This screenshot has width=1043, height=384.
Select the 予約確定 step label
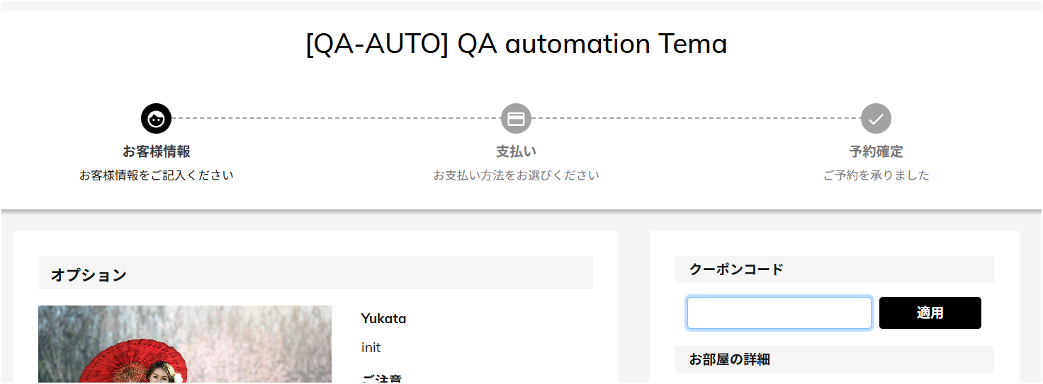point(876,151)
